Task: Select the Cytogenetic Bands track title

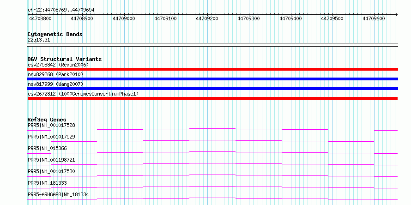Action: click(55, 34)
